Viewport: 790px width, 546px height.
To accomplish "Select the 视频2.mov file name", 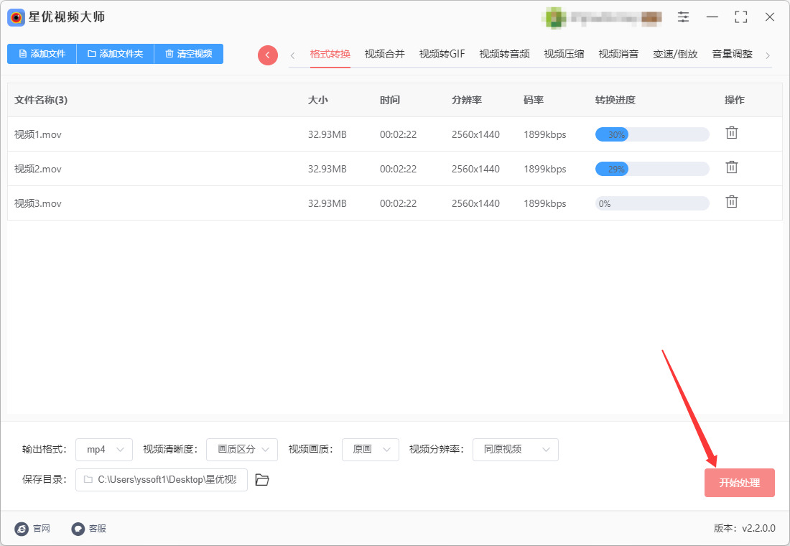I will [x=38, y=169].
